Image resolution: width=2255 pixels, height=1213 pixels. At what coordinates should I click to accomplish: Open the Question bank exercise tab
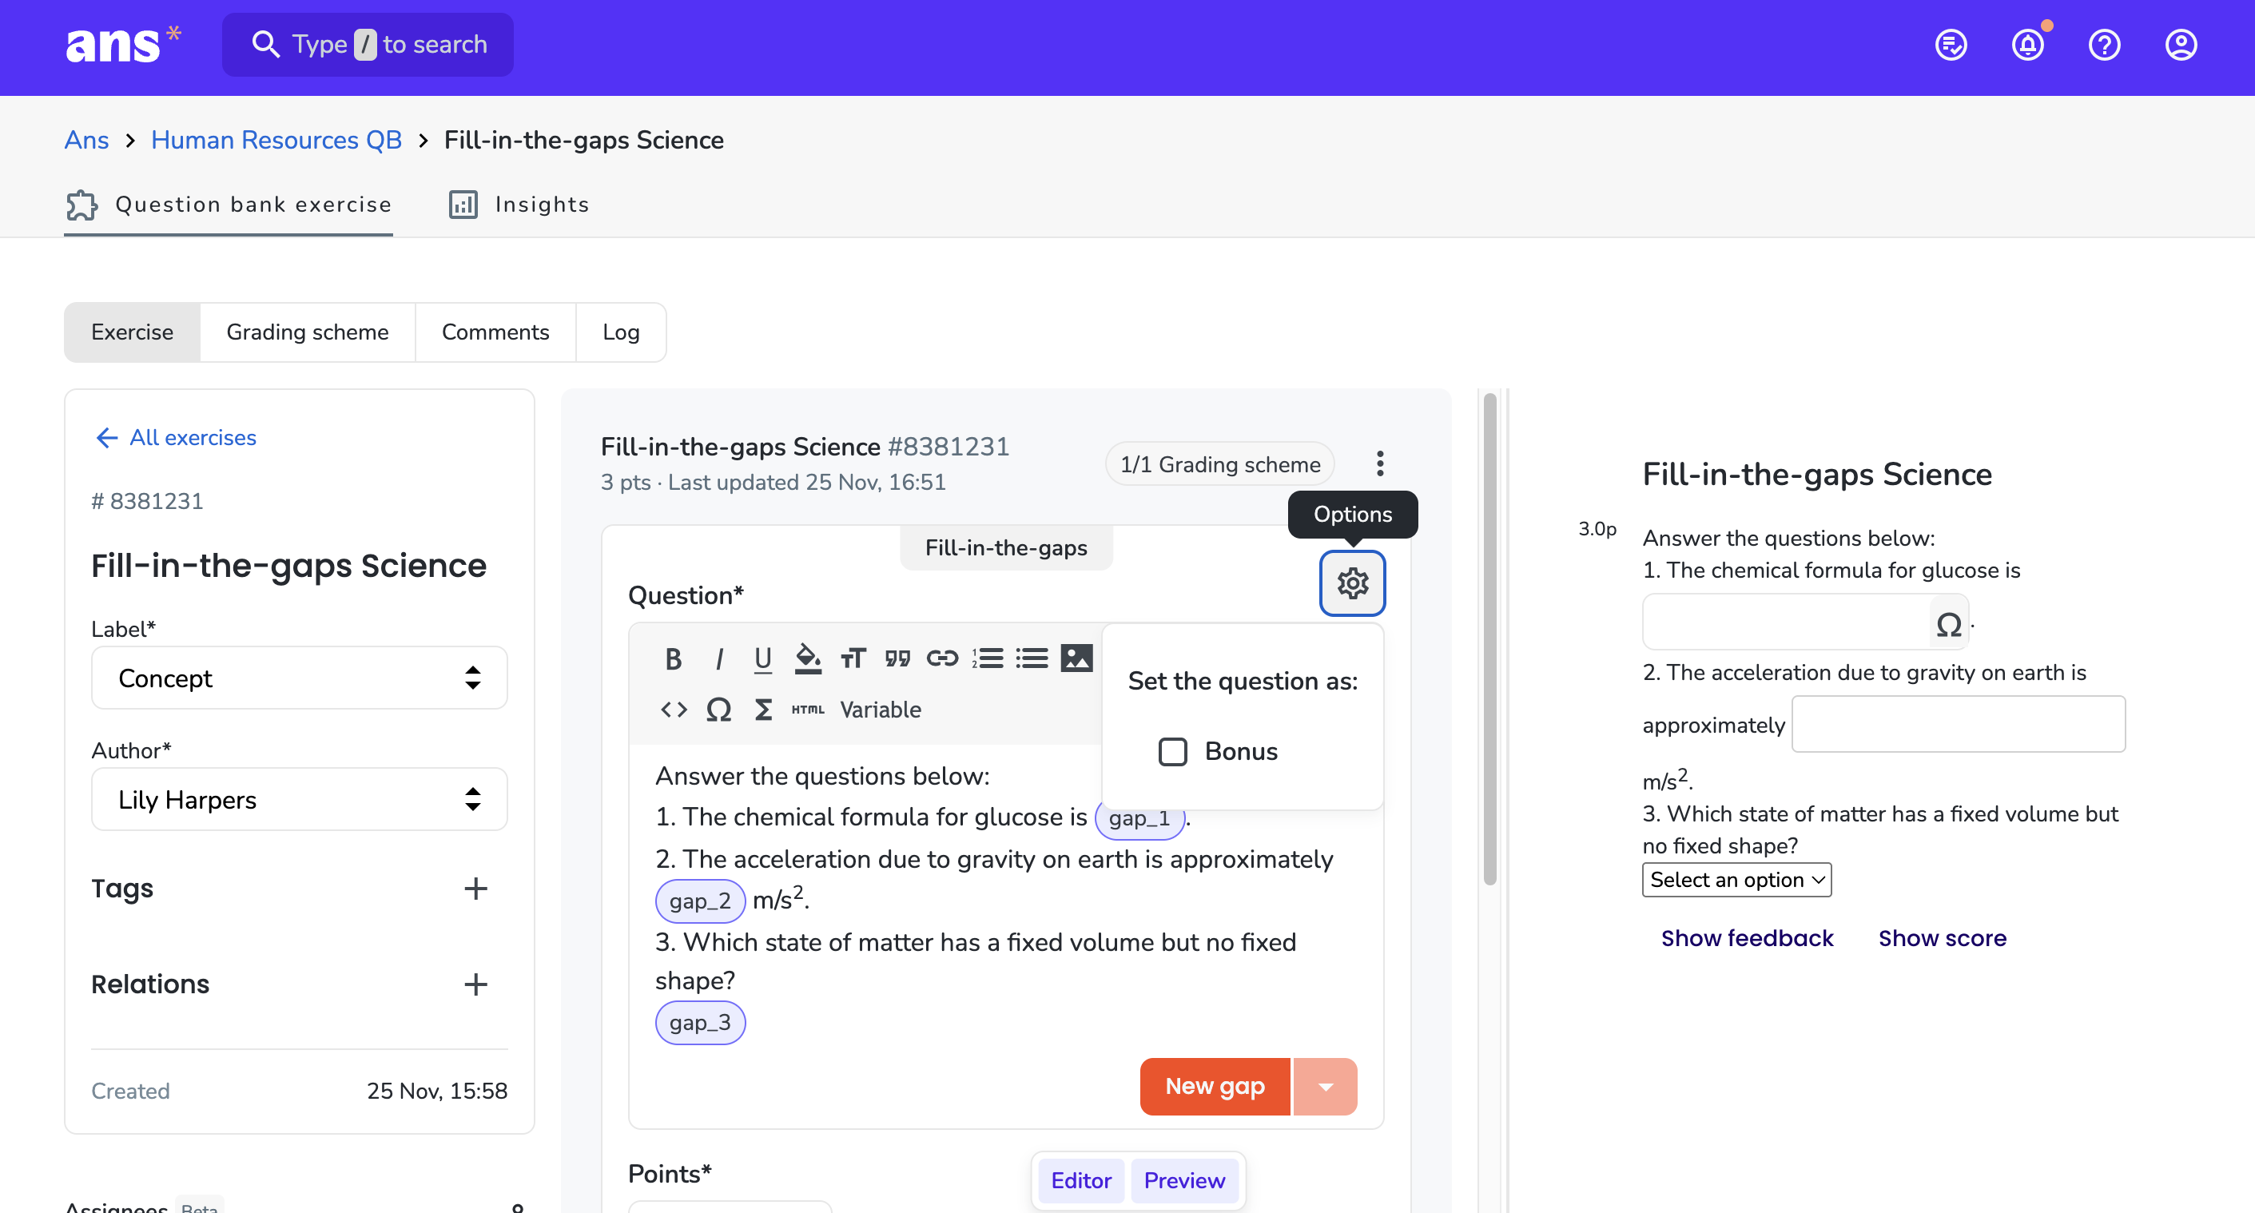[x=229, y=205]
